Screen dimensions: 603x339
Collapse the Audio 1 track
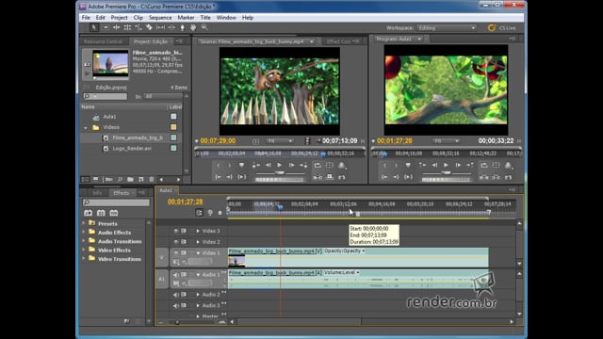click(x=198, y=275)
